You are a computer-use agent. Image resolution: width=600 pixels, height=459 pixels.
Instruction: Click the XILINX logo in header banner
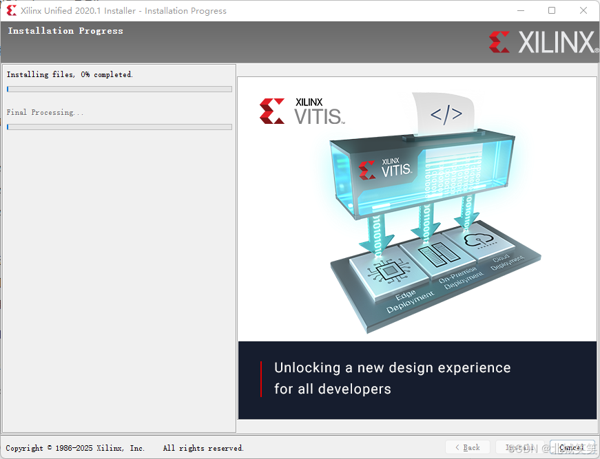click(544, 42)
